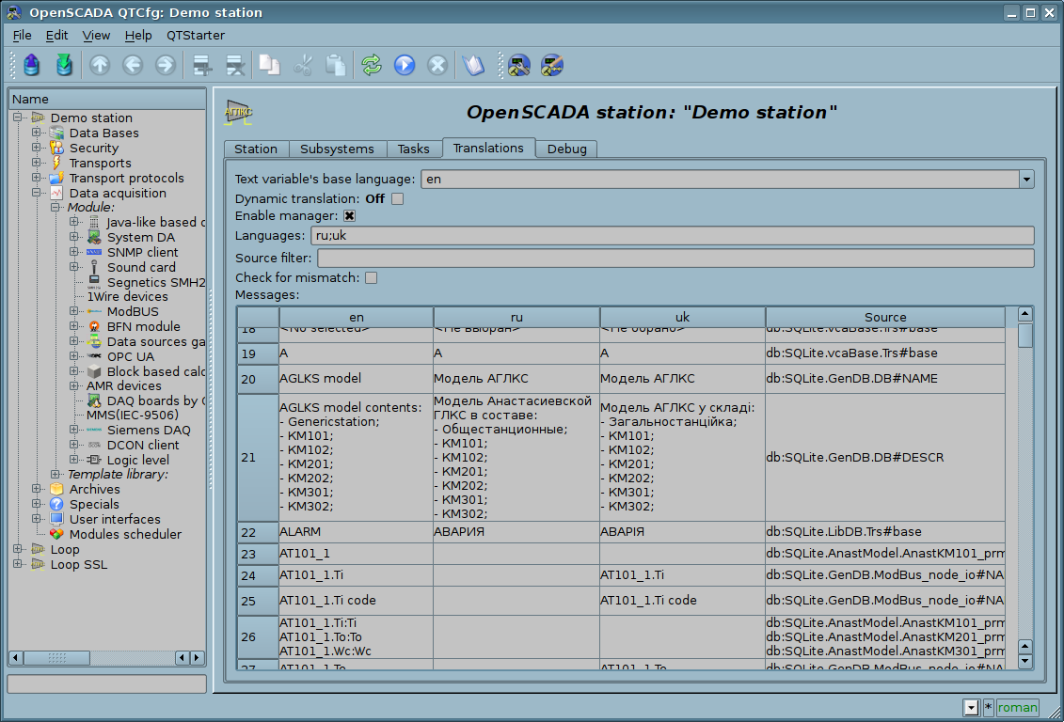Viewport: 1064px width, 722px height.
Task: Open the Tasks tab
Action: [x=413, y=149]
